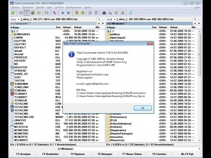The image size is (211, 158).
Task: Click left panel parent directory dots button
Action: point(103,19)
